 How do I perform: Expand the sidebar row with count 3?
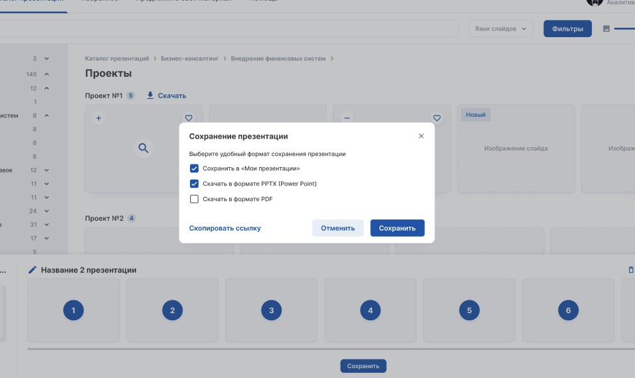46,58
